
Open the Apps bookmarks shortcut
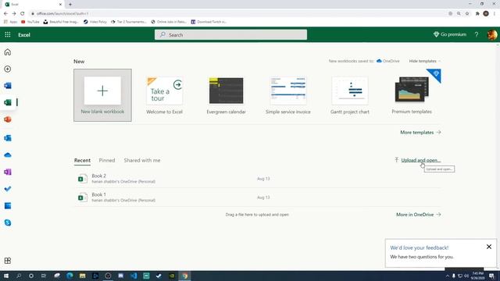coord(10,22)
